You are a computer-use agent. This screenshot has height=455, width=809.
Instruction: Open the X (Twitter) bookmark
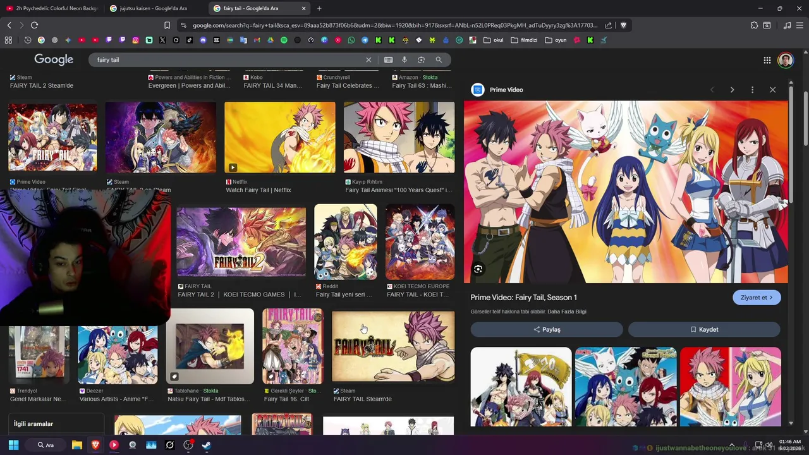(162, 40)
